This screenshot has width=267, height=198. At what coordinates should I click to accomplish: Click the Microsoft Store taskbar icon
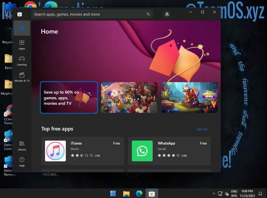[x=152, y=193]
